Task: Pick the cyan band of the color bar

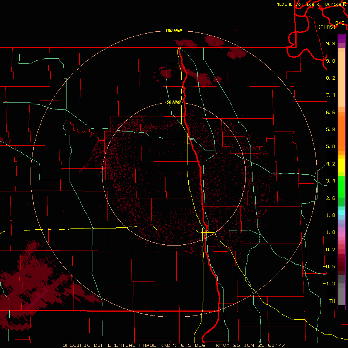Action: click(x=341, y=213)
